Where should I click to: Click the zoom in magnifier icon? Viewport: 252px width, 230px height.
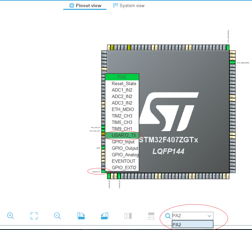point(10,216)
